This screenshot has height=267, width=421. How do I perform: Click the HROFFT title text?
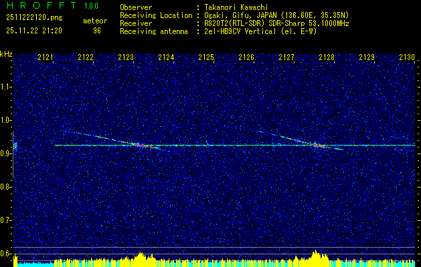[x=42, y=5]
